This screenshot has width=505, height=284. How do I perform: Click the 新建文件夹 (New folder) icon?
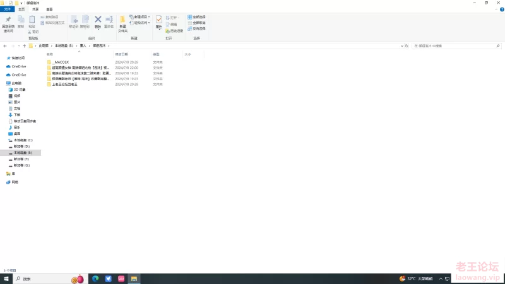click(x=122, y=21)
